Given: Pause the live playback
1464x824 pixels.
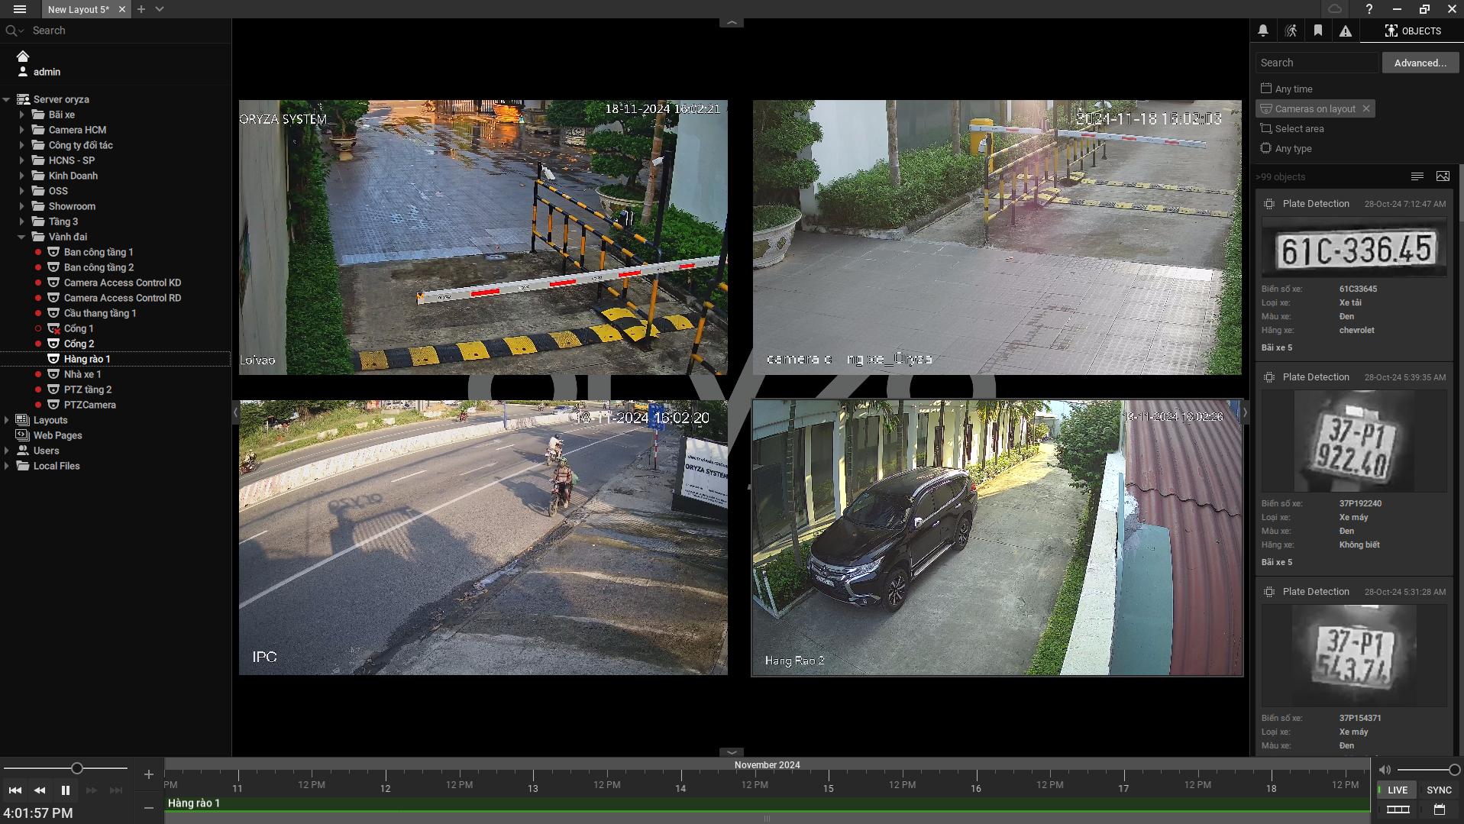Looking at the screenshot, I should (66, 790).
